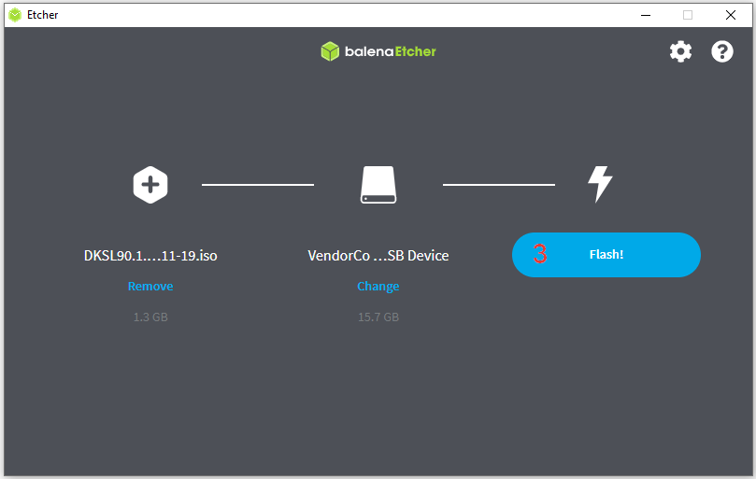Remove the selected ISO image
This screenshot has height=479, width=756.
(x=150, y=287)
